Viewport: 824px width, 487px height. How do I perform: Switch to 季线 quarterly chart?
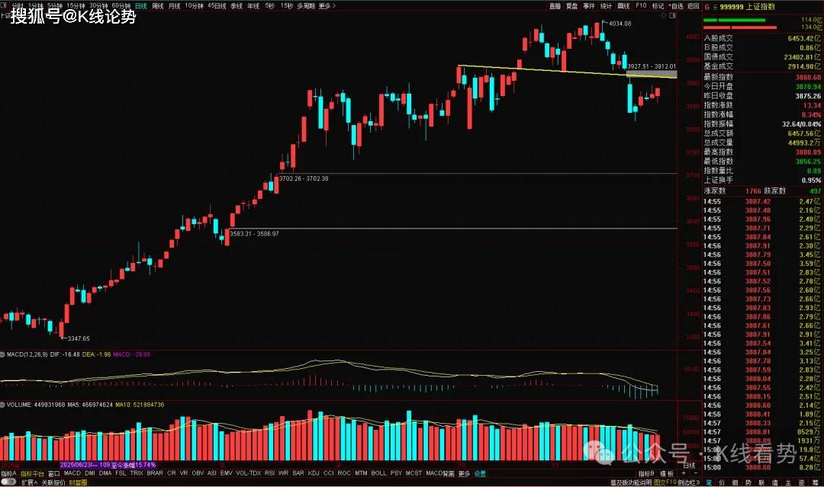click(x=237, y=6)
